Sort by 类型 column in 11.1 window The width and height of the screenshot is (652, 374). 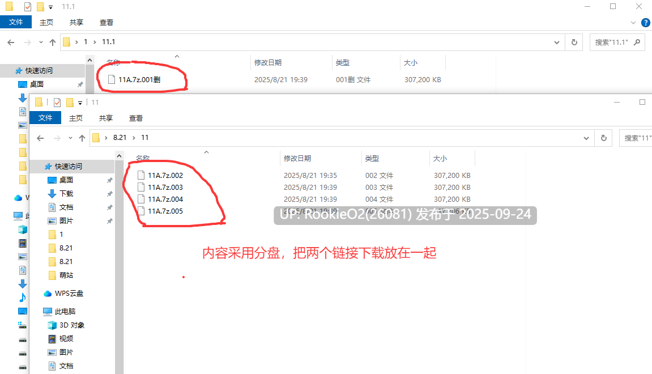[343, 63]
